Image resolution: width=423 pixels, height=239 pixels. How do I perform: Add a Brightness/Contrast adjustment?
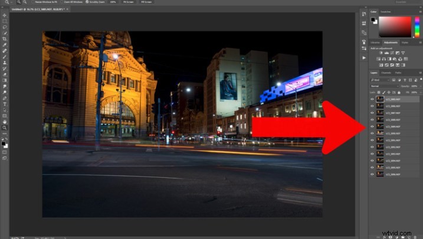(x=381, y=53)
